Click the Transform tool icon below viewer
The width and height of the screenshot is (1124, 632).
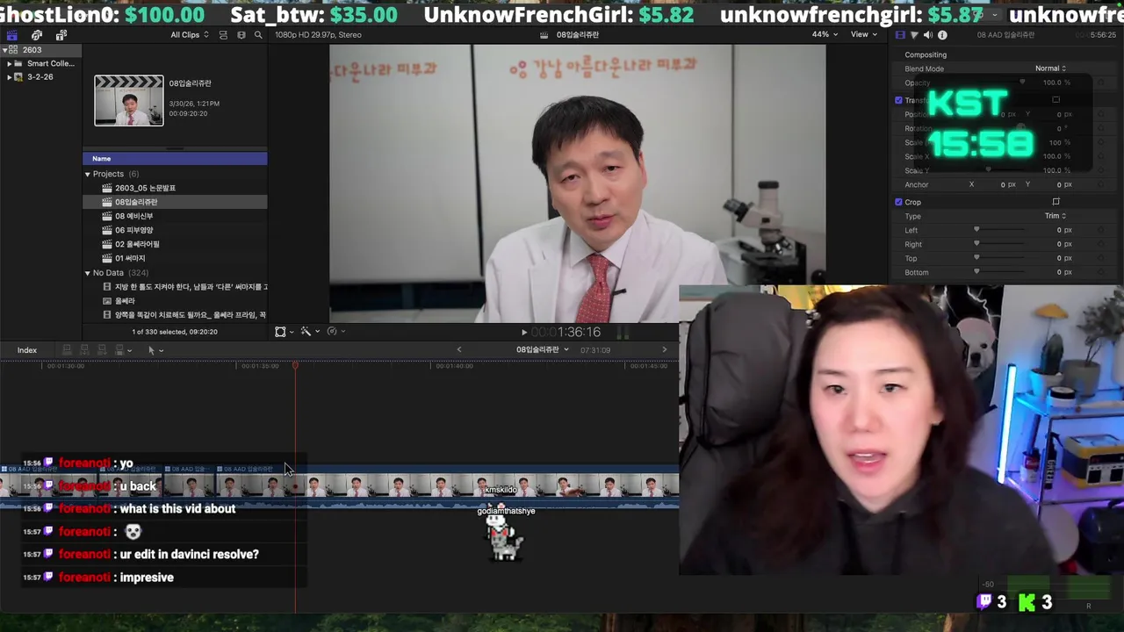tap(280, 332)
